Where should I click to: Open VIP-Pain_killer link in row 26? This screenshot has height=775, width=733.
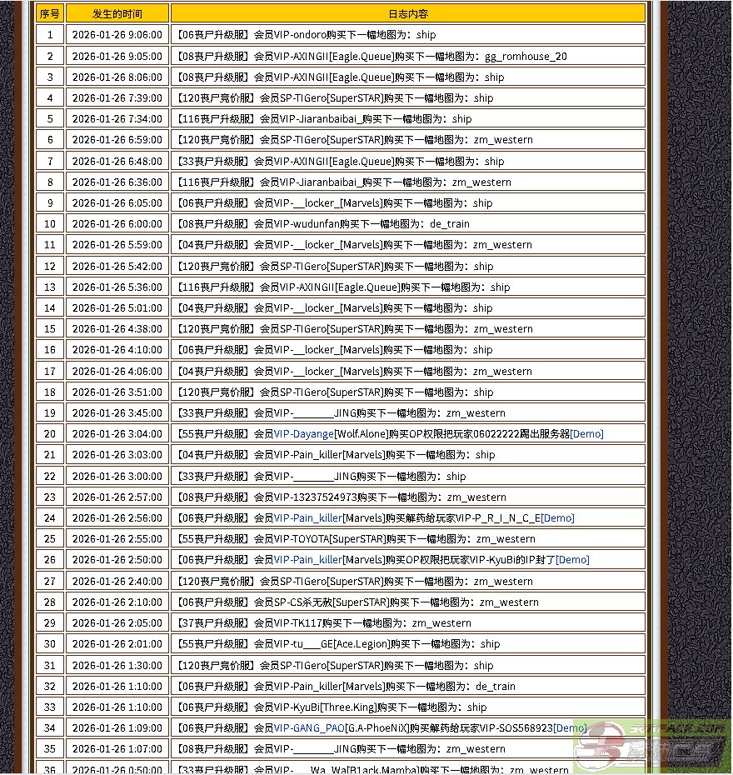[x=307, y=560]
